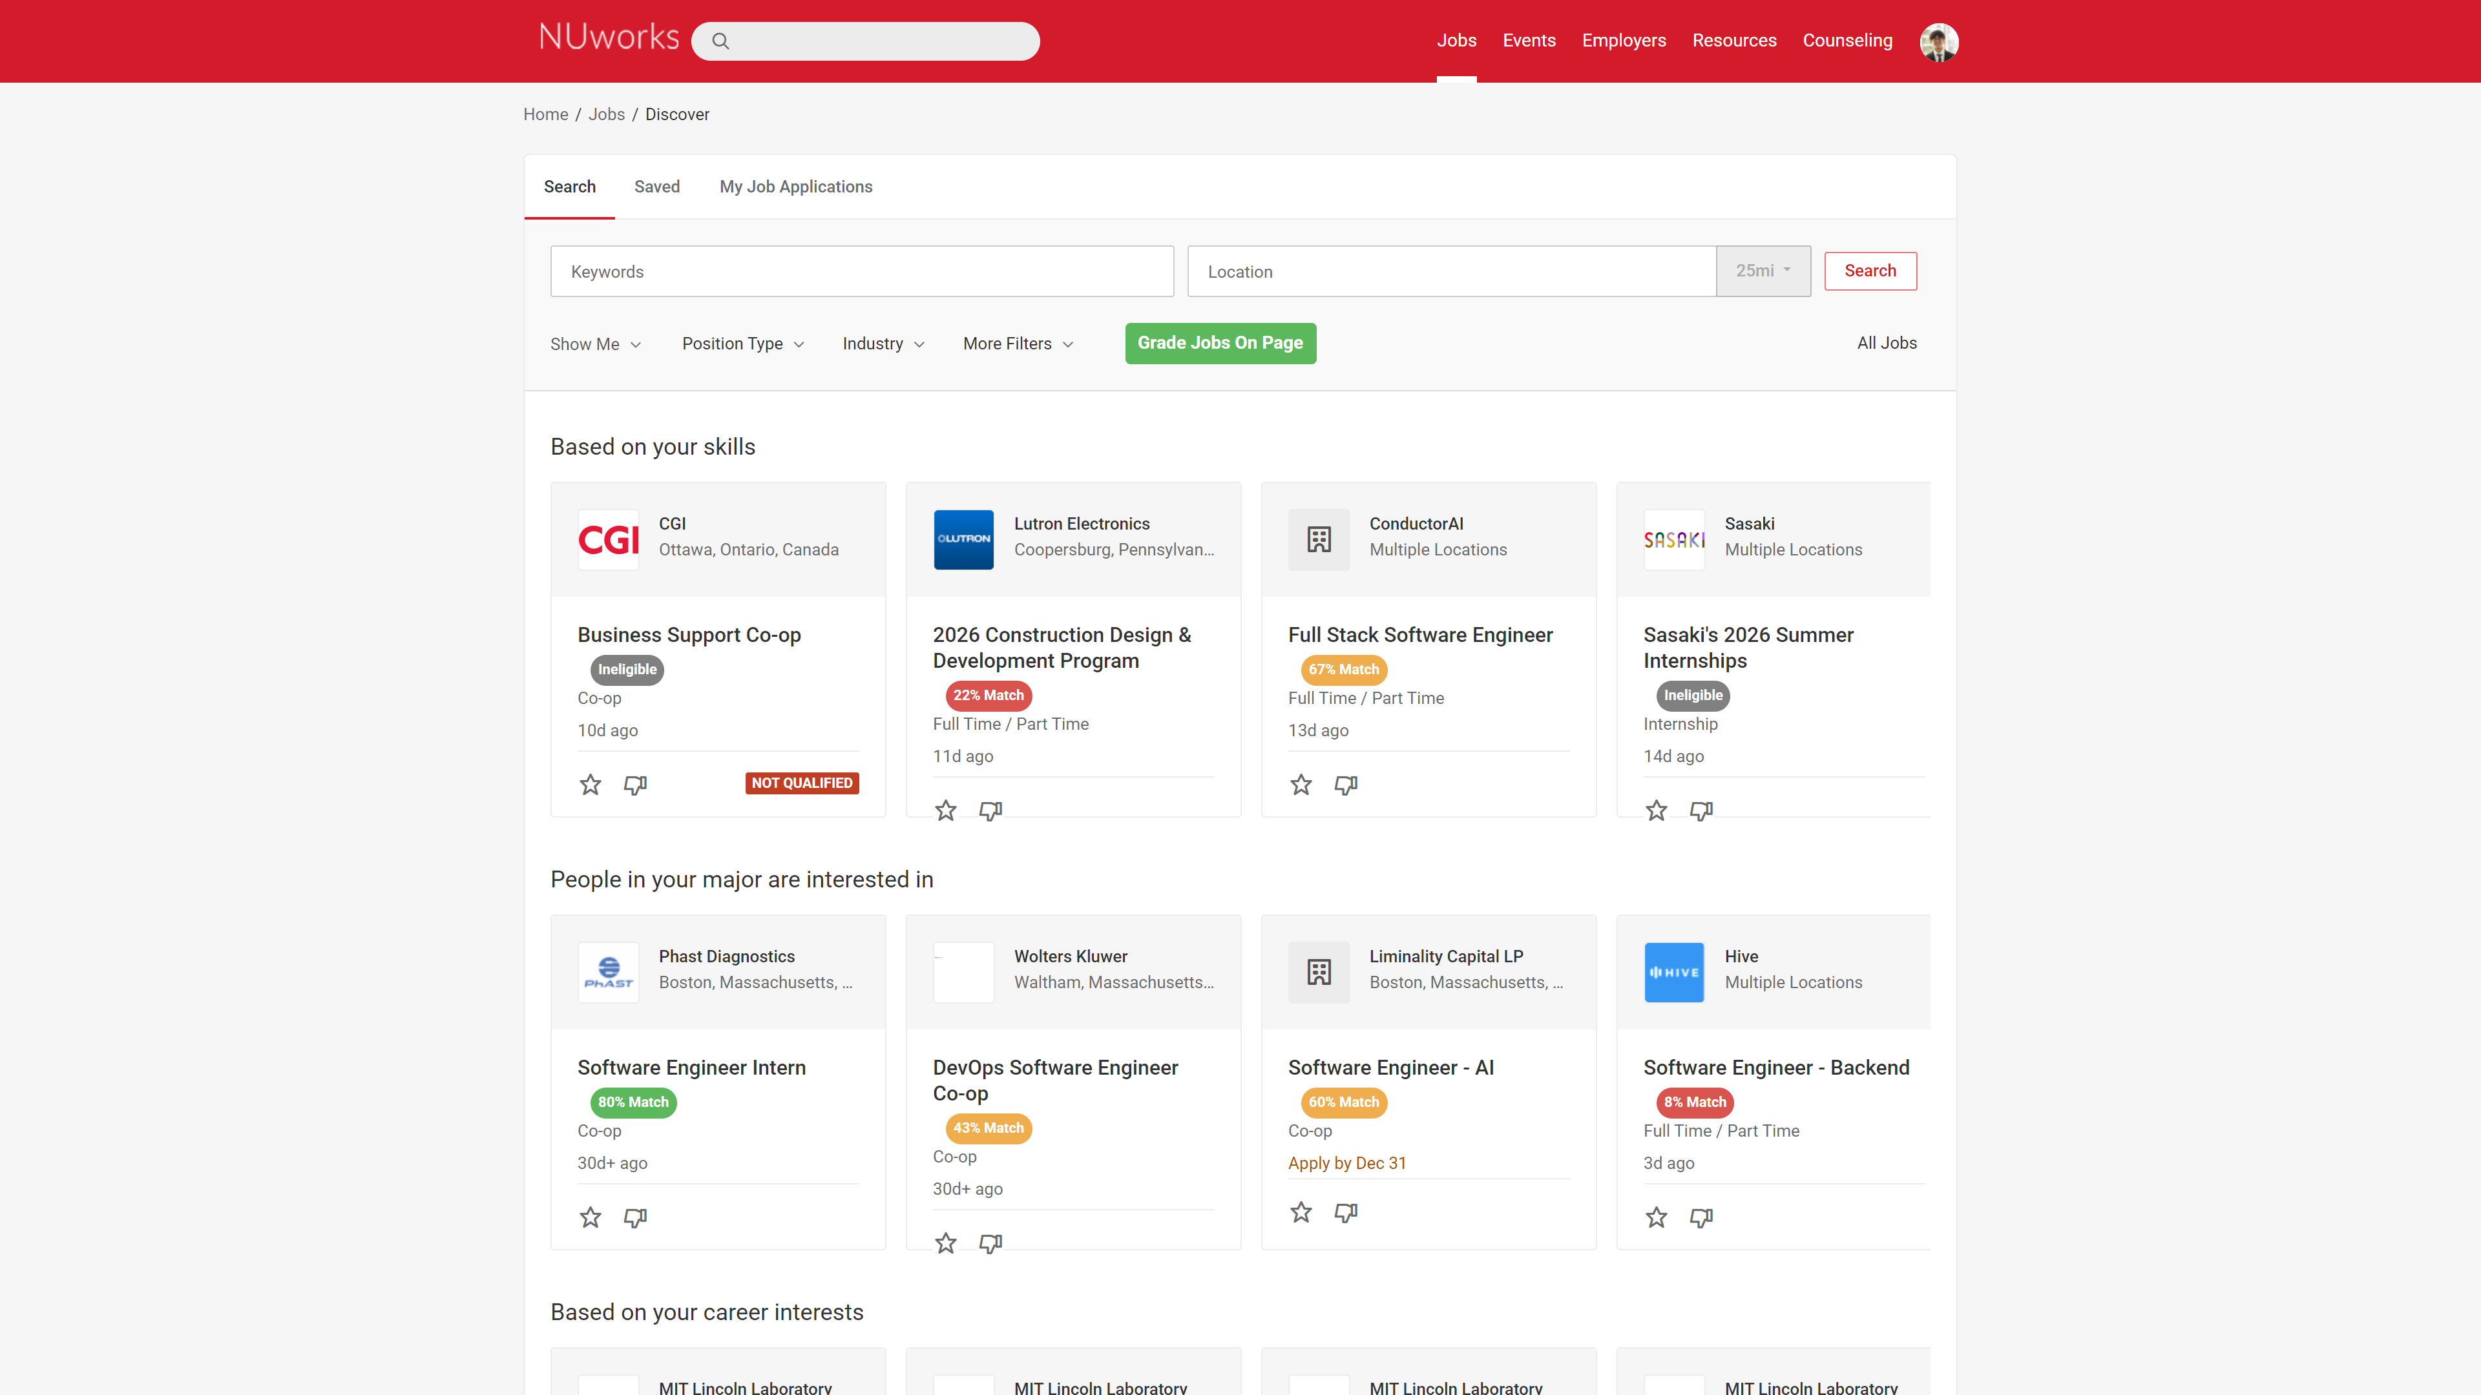Click the search magnifier icon
This screenshot has width=2481, height=1395.
tap(720, 41)
